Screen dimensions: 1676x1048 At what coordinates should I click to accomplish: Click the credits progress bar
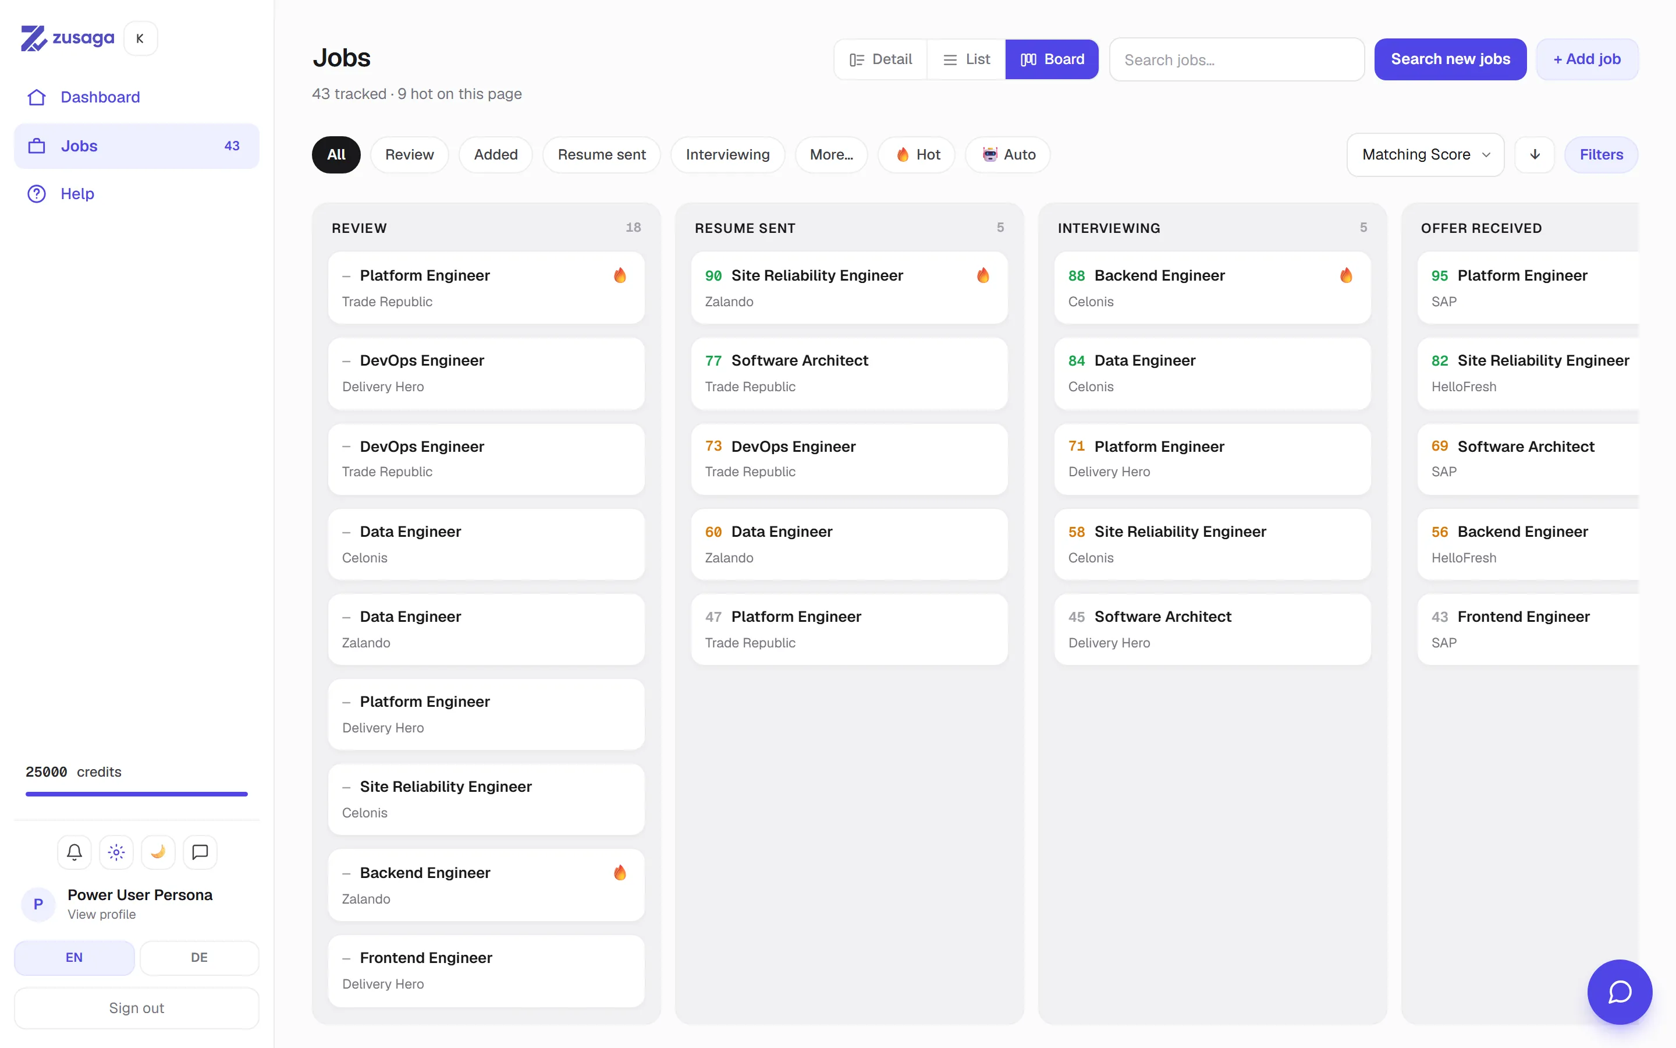tap(136, 794)
